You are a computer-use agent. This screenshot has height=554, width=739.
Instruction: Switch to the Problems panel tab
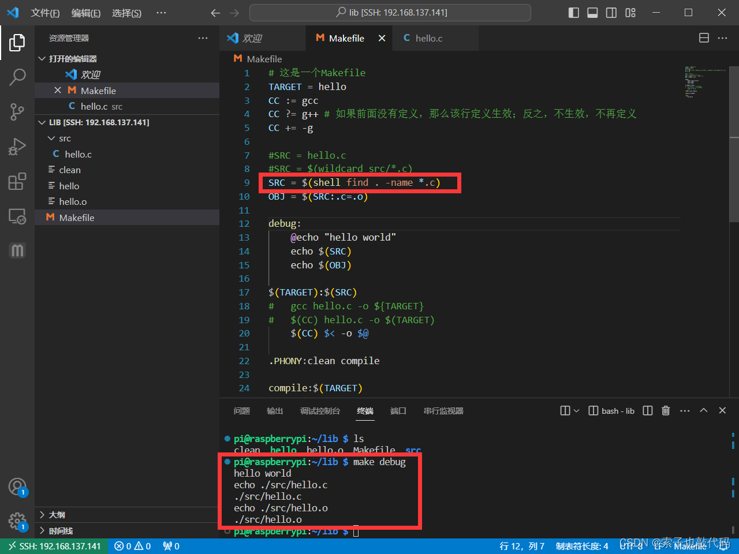point(242,411)
